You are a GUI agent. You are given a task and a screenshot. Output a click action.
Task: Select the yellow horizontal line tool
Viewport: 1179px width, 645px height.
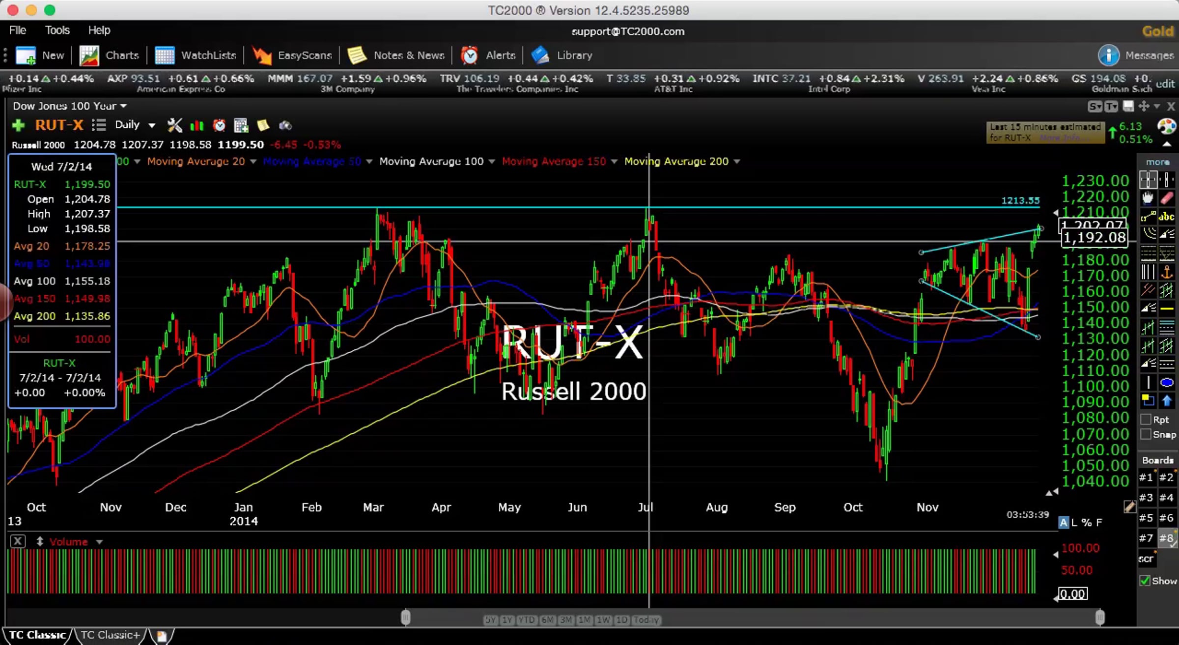pos(1167,308)
